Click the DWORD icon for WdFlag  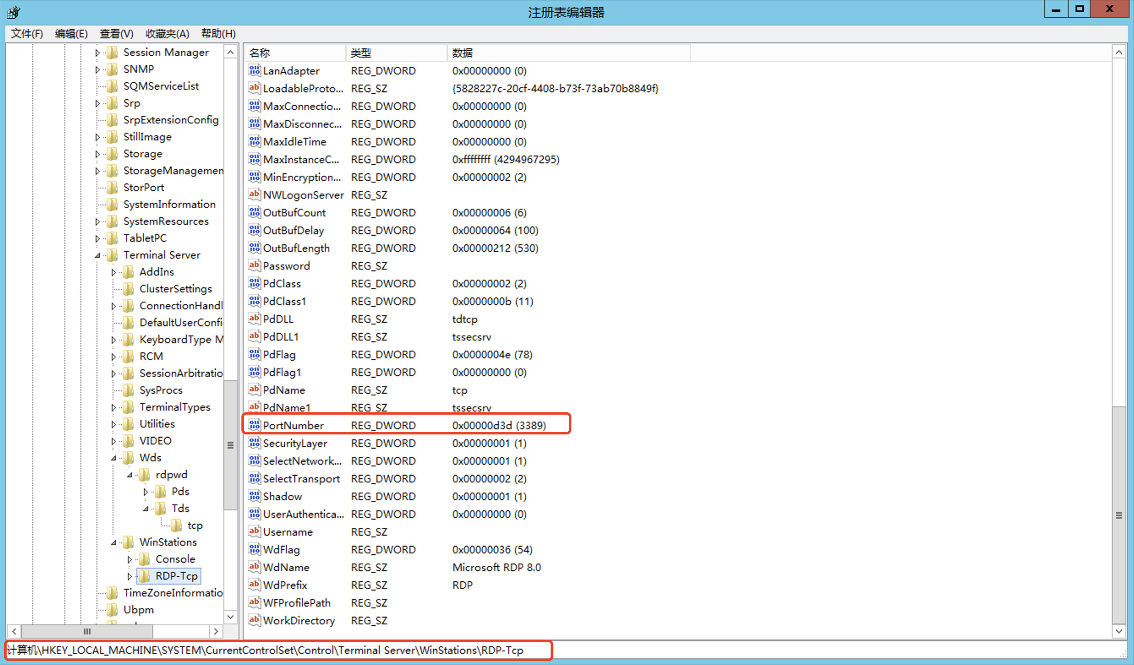click(254, 549)
